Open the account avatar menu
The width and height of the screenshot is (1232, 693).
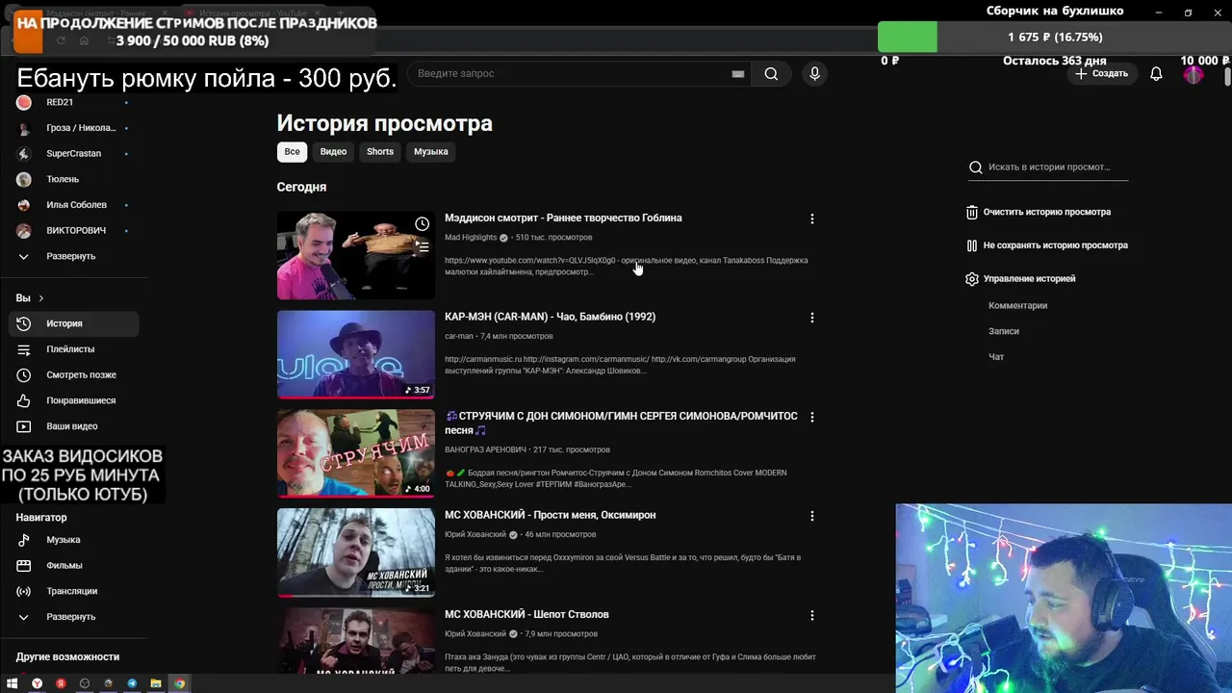coord(1193,74)
